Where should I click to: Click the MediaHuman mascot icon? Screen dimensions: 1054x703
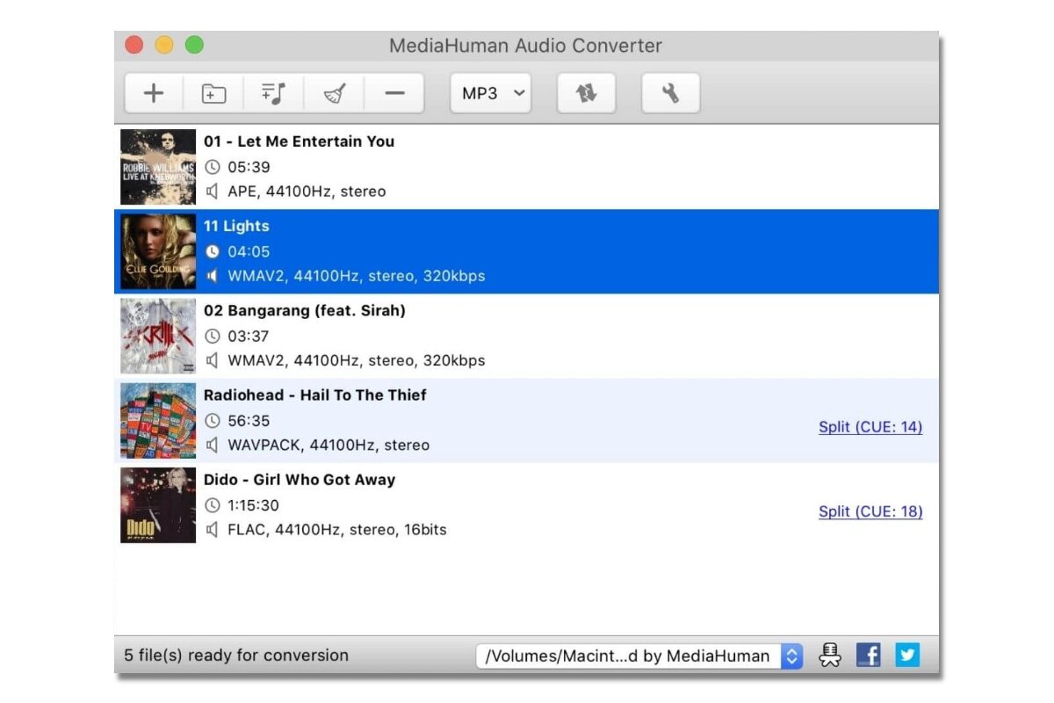click(830, 655)
